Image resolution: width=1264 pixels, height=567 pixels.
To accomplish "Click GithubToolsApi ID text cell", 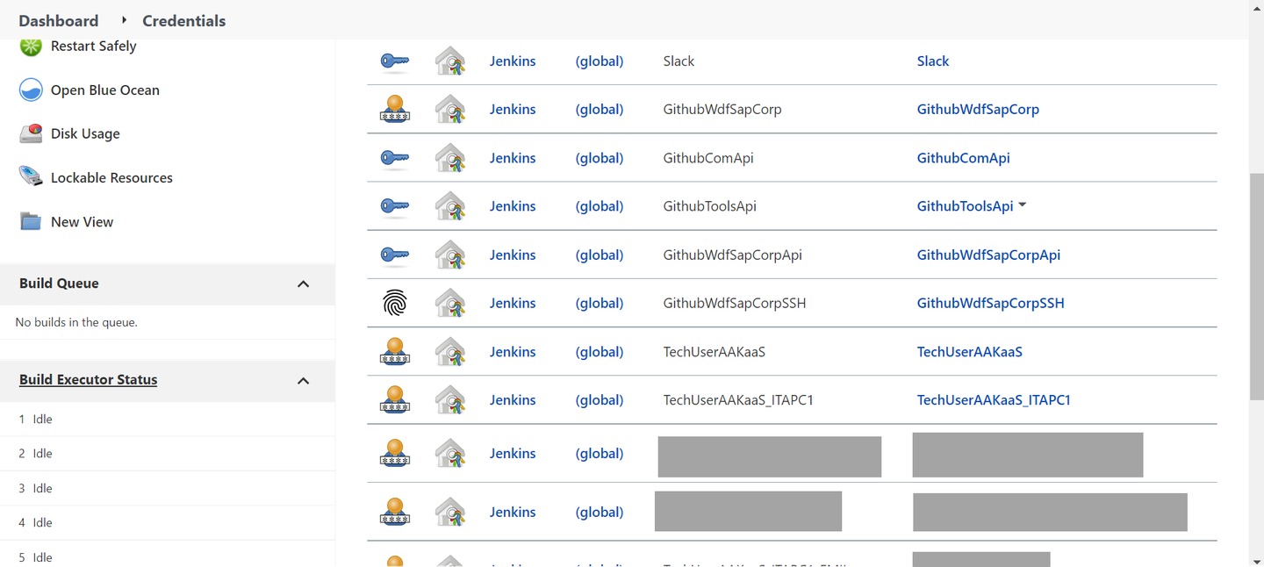I will click(710, 206).
